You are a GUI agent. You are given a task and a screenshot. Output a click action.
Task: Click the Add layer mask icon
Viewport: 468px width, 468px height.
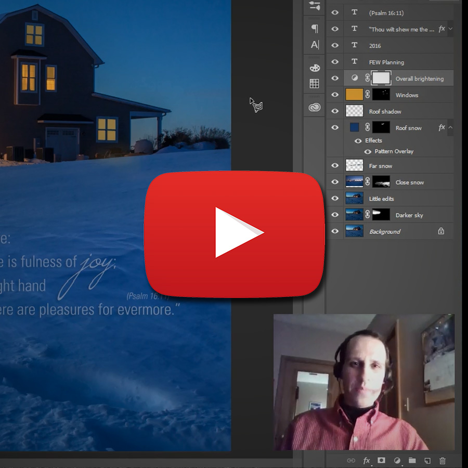381,460
